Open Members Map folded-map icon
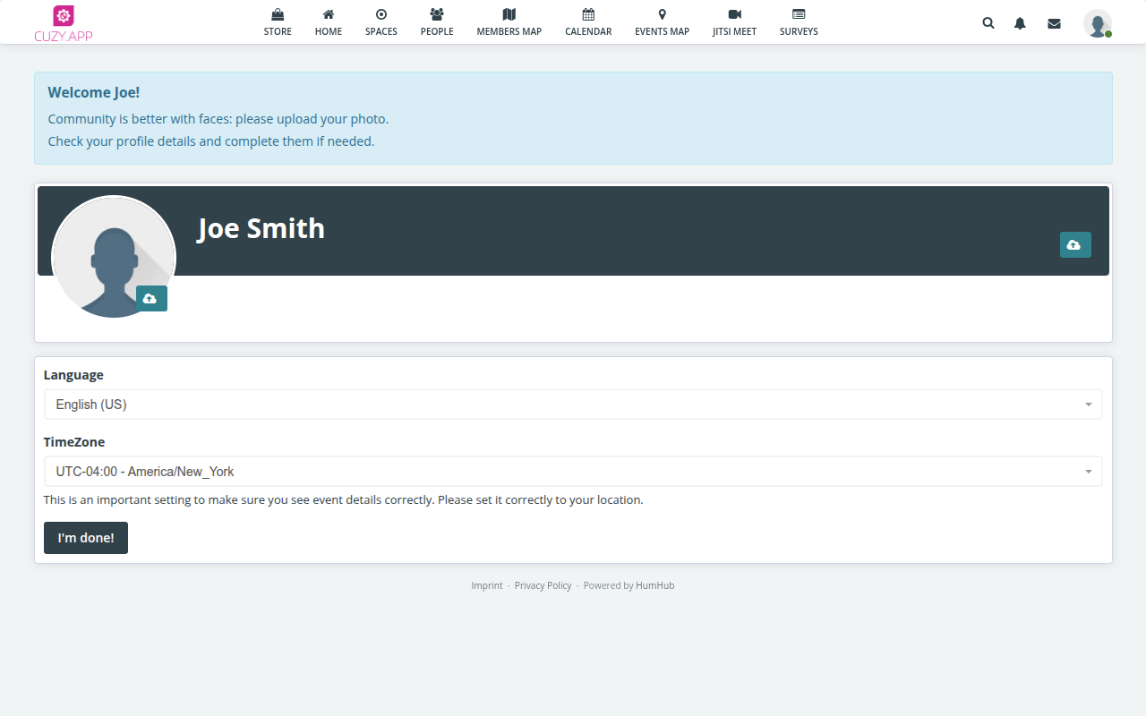The width and height of the screenshot is (1146, 716). click(x=509, y=14)
